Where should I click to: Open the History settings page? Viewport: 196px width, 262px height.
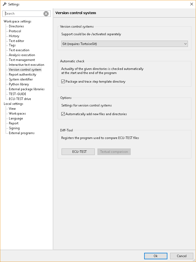tap(14, 36)
